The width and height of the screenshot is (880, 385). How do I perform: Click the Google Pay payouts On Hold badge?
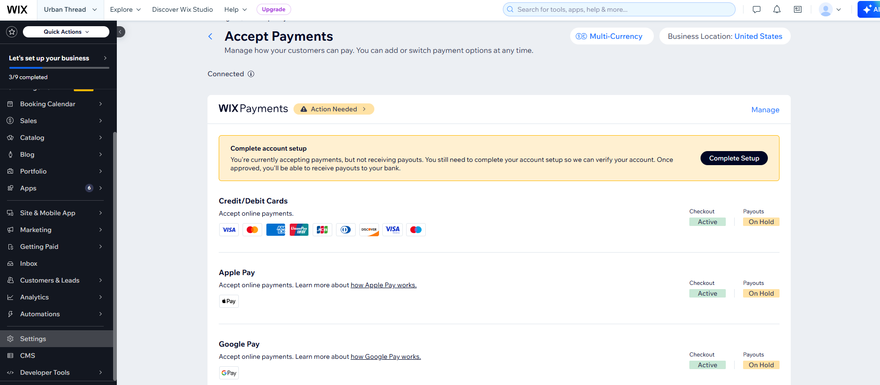[x=761, y=365]
